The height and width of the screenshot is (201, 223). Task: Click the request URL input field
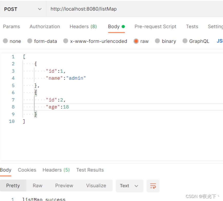pyautogui.click(x=134, y=9)
